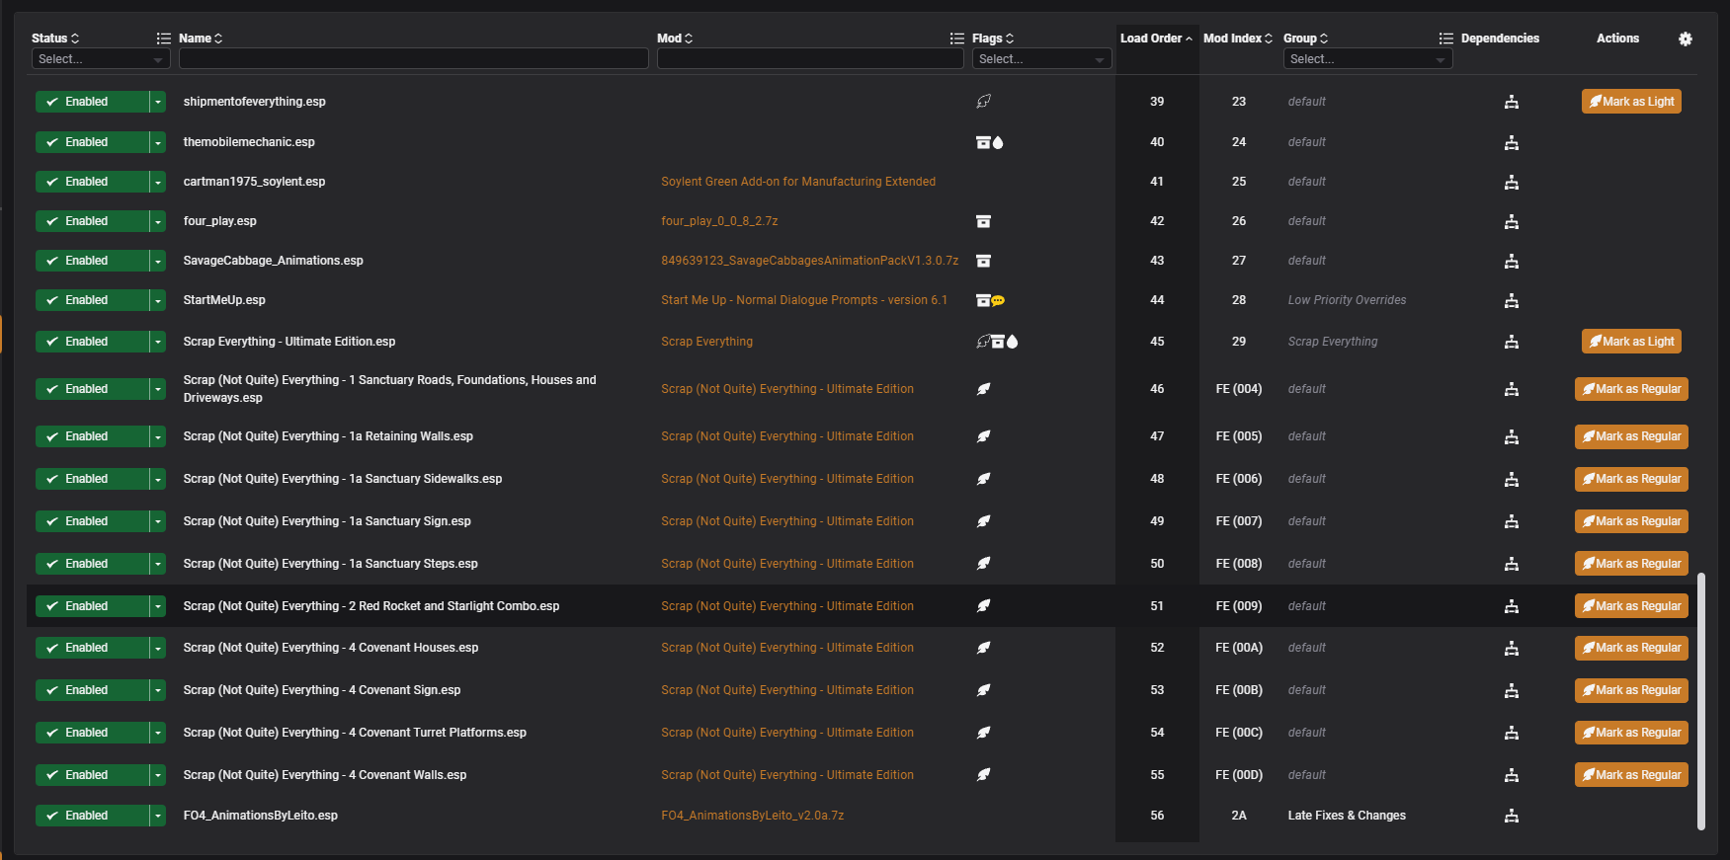The width and height of the screenshot is (1730, 860).
Task: Open dependencies icon for SavageCabbage_Animations.esp
Action: coord(1511,261)
